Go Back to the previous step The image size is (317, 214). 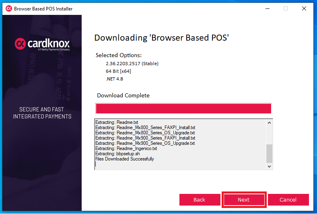pos(200,200)
